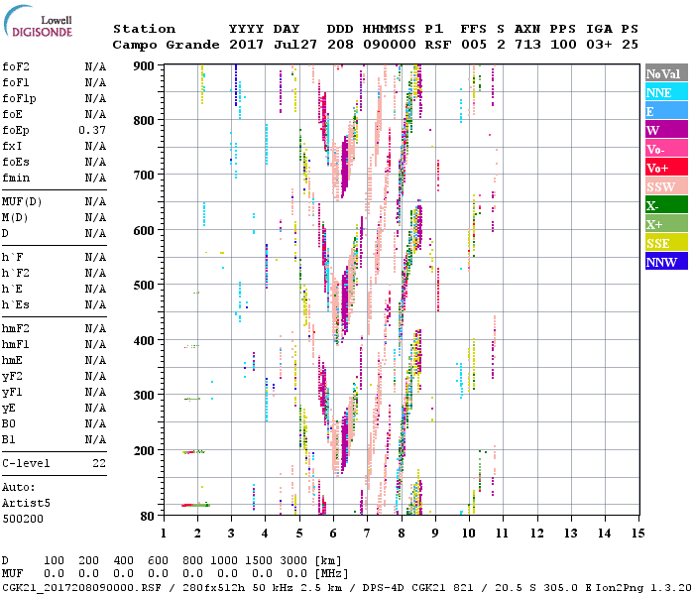The width and height of the screenshot is (694, 595).
Task: Click the 500 km height axis label
Action: (144, 286)
